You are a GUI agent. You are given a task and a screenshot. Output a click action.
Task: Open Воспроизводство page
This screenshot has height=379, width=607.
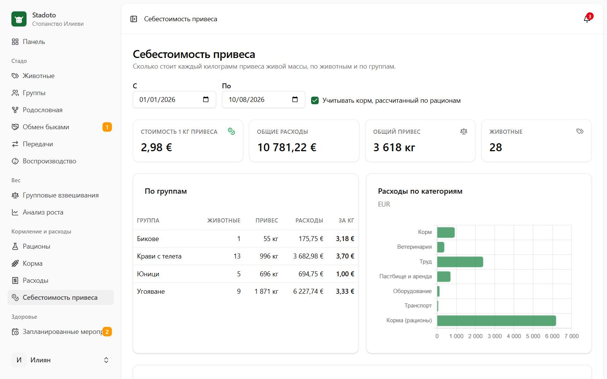pos(61,161)
